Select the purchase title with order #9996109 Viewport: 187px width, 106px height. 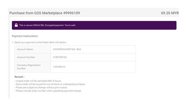pyautogui.click(x=45, y=13)
